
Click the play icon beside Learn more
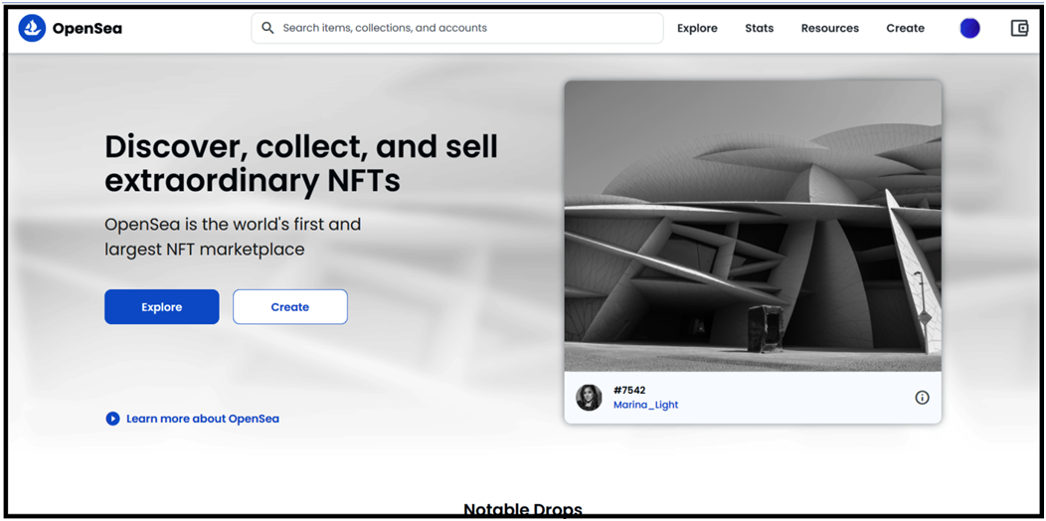(112, 419)
